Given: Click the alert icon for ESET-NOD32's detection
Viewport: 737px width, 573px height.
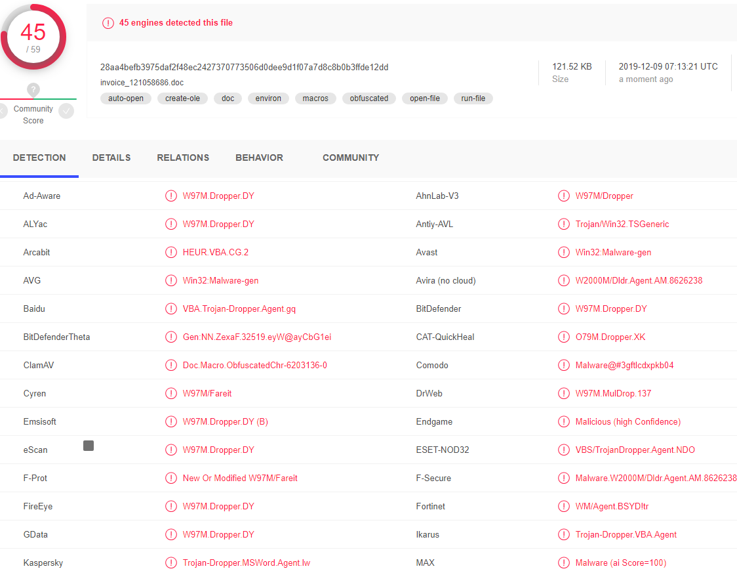Looking at the screenshot, I should coord(563,450).
